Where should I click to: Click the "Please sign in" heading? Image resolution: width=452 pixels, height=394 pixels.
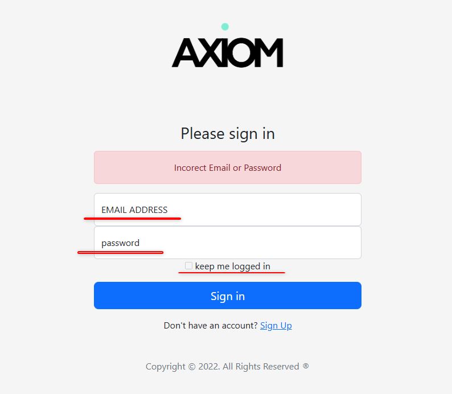tap(228, 133)
